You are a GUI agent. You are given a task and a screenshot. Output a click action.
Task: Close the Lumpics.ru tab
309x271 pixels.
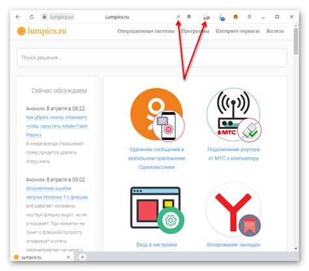[68, 257]
